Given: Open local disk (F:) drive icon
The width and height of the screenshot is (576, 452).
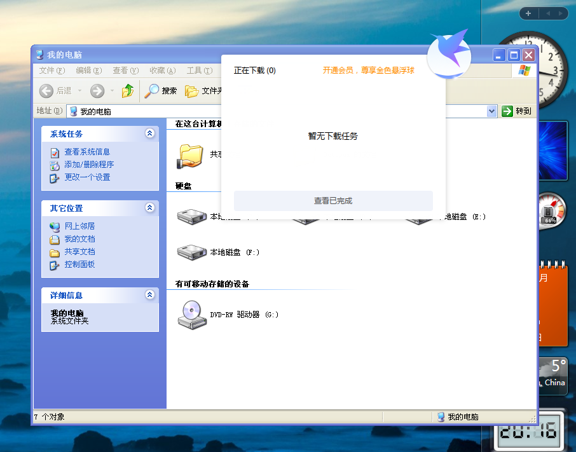Looking at the screenshot, I should [x=192, y=252].
